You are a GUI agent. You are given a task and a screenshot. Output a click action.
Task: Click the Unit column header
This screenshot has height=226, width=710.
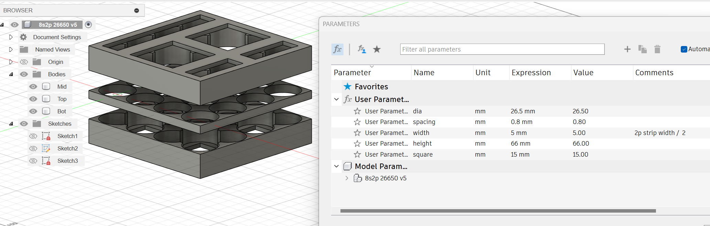(x=491, y=72)
